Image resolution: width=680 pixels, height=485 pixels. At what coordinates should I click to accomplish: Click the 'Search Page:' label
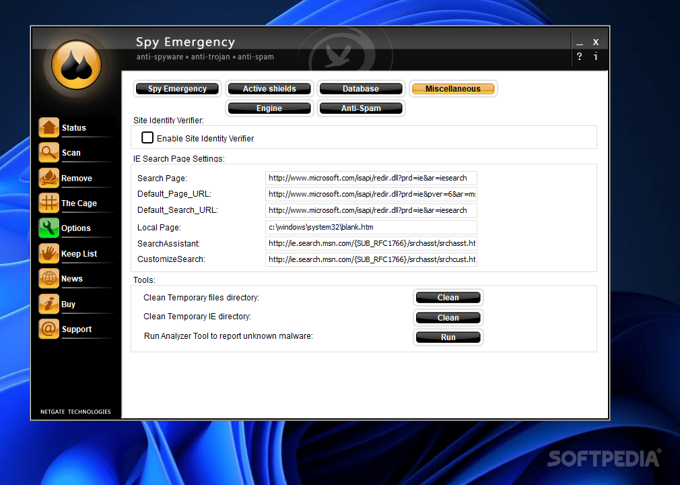tap(162, 179)
